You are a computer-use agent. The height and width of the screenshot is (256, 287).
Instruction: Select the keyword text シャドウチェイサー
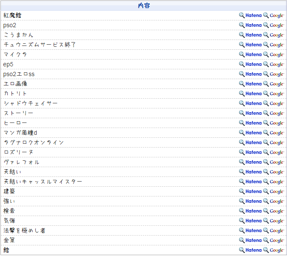click(x=30, y=103)
